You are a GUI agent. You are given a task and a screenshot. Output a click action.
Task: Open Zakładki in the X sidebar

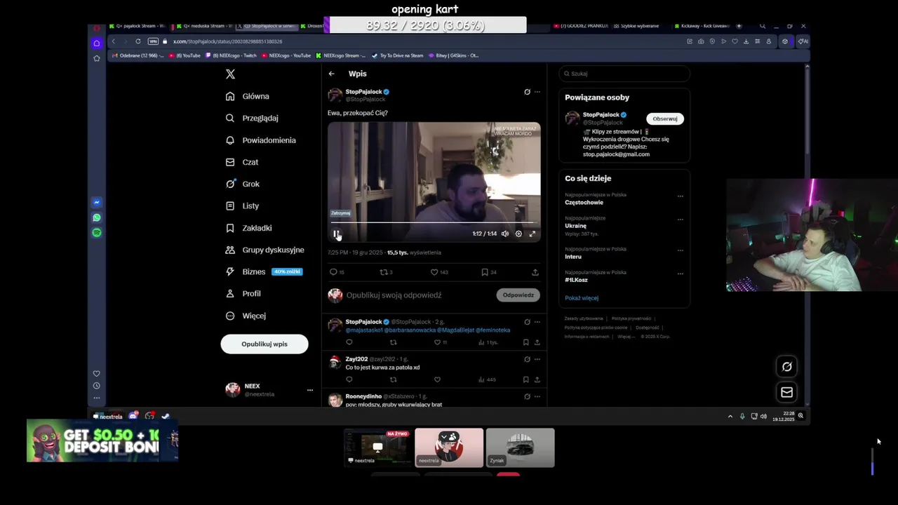pos(248,228)
